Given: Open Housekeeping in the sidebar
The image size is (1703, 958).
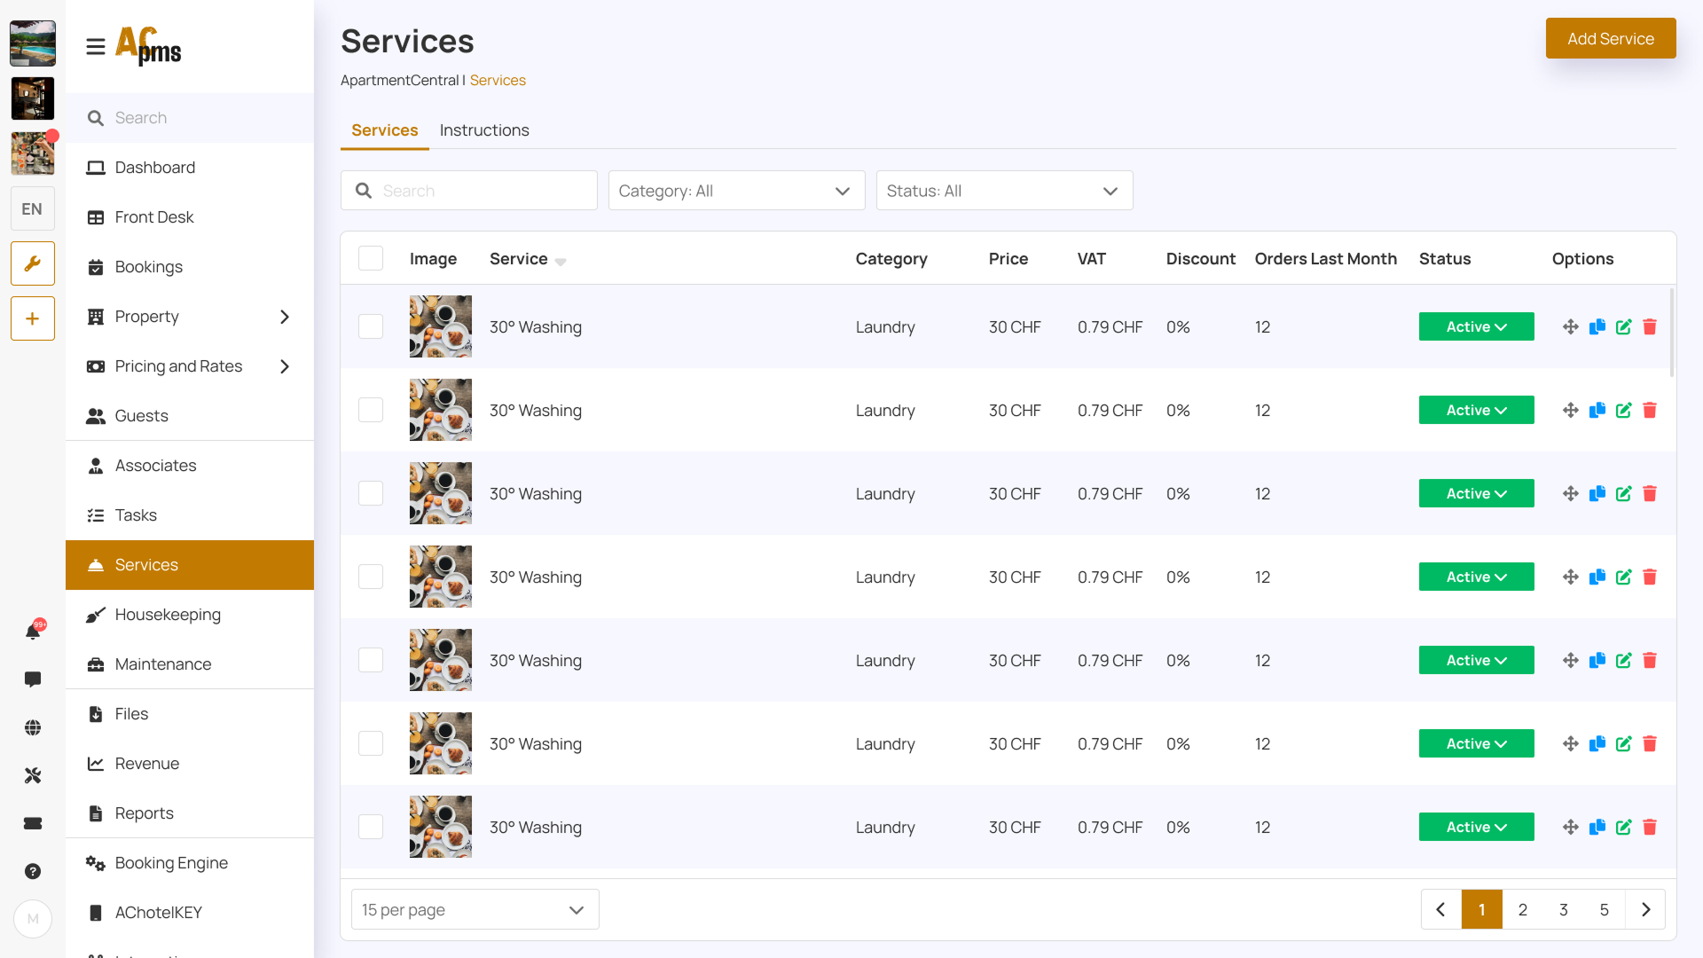Looking at the screenshot, I should pos(168,615).
